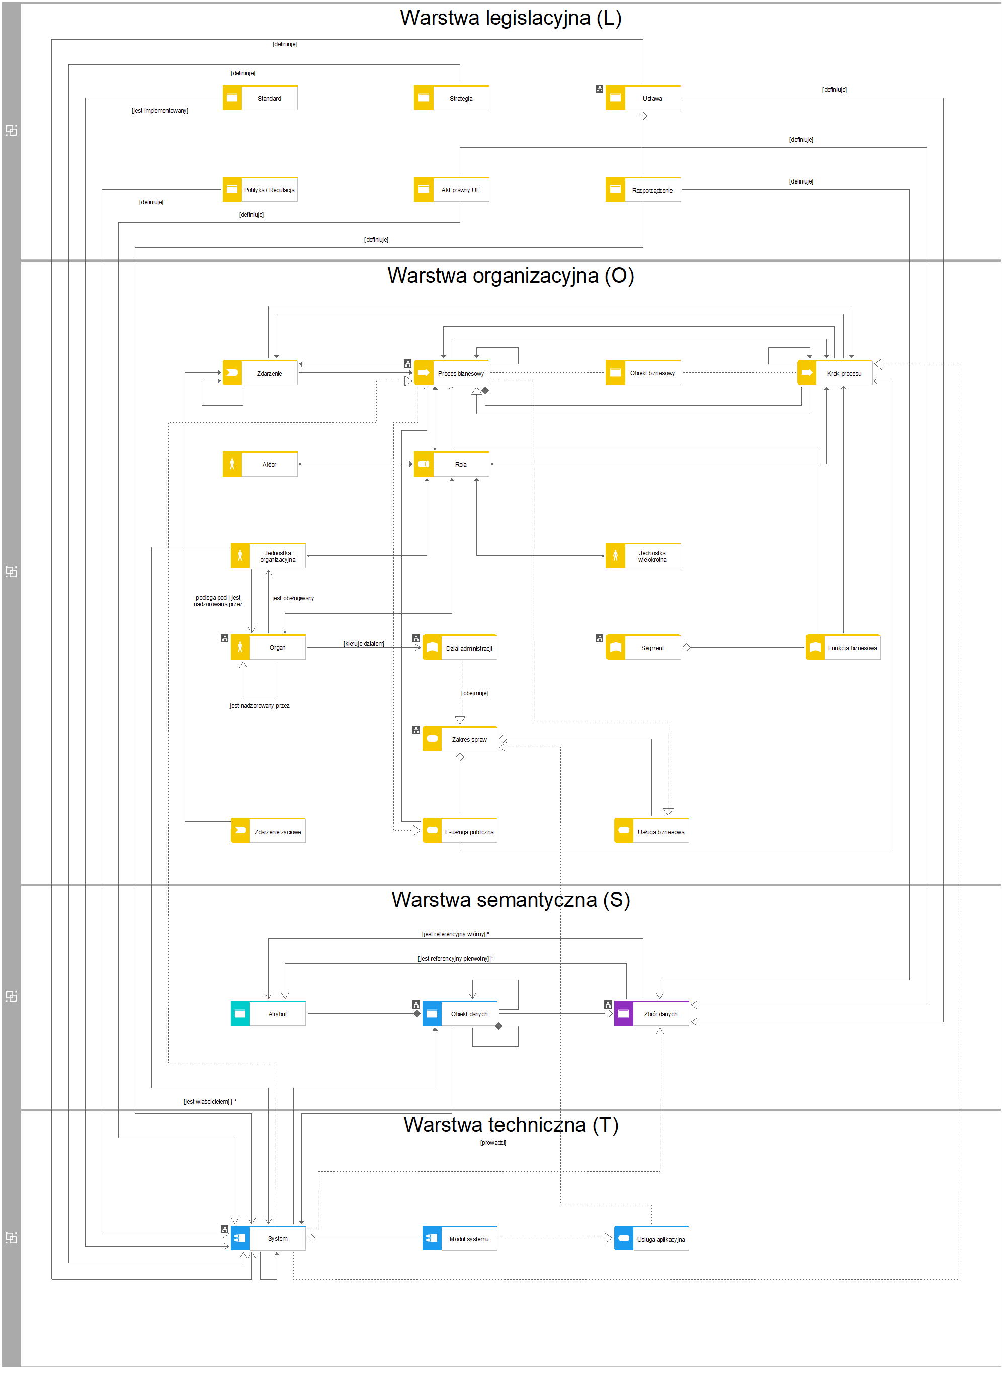Click the Warstwa organizacyjna lane sidebar icon
Screen dimensions: 1006x1373
click(11, 572)
